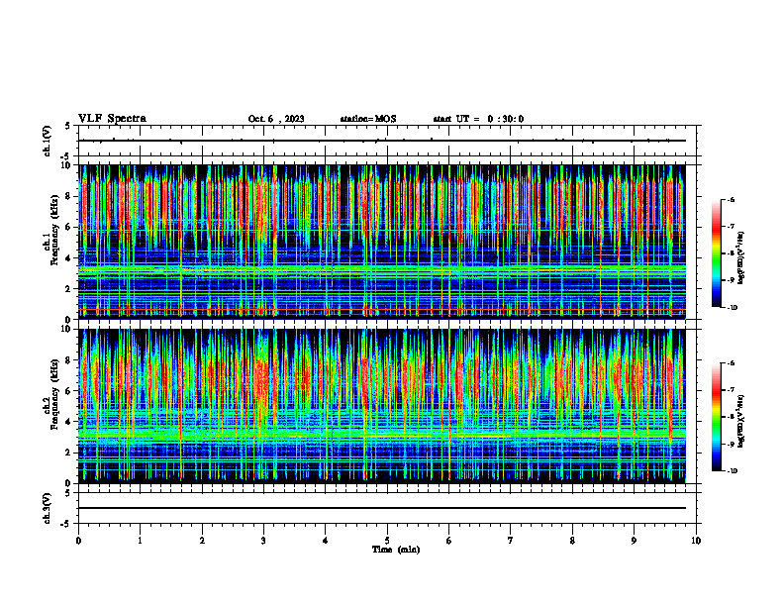Click the ch.2 "Frequency (kHz)" axis label
Screen dimensions: 784x606
(x=54, y=394)
